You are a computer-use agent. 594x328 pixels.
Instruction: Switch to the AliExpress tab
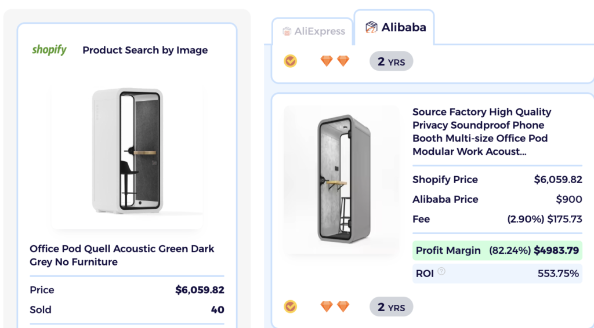(x=313, y=31)
